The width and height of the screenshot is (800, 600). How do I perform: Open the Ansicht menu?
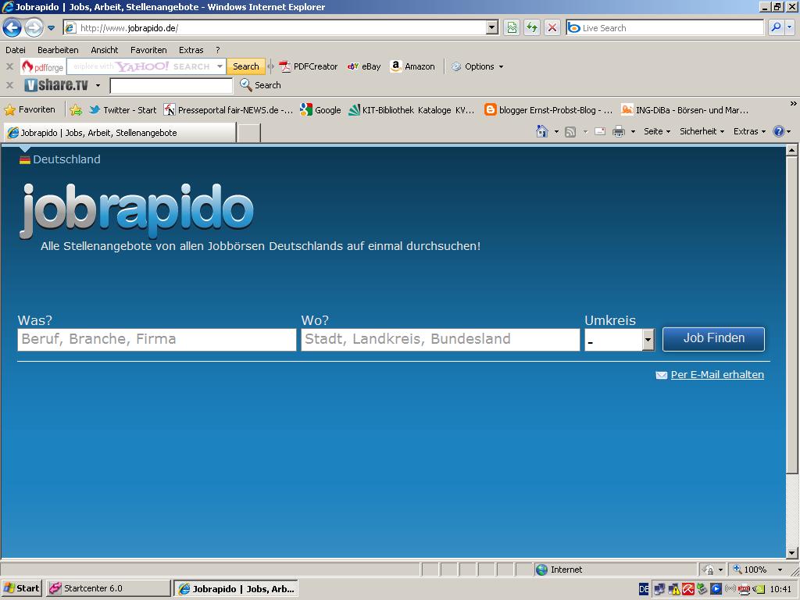104,50
